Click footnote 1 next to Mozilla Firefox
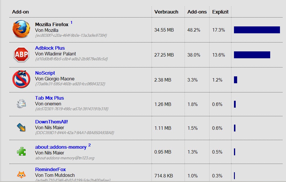286x182 pixels. [x=72, y=22]
